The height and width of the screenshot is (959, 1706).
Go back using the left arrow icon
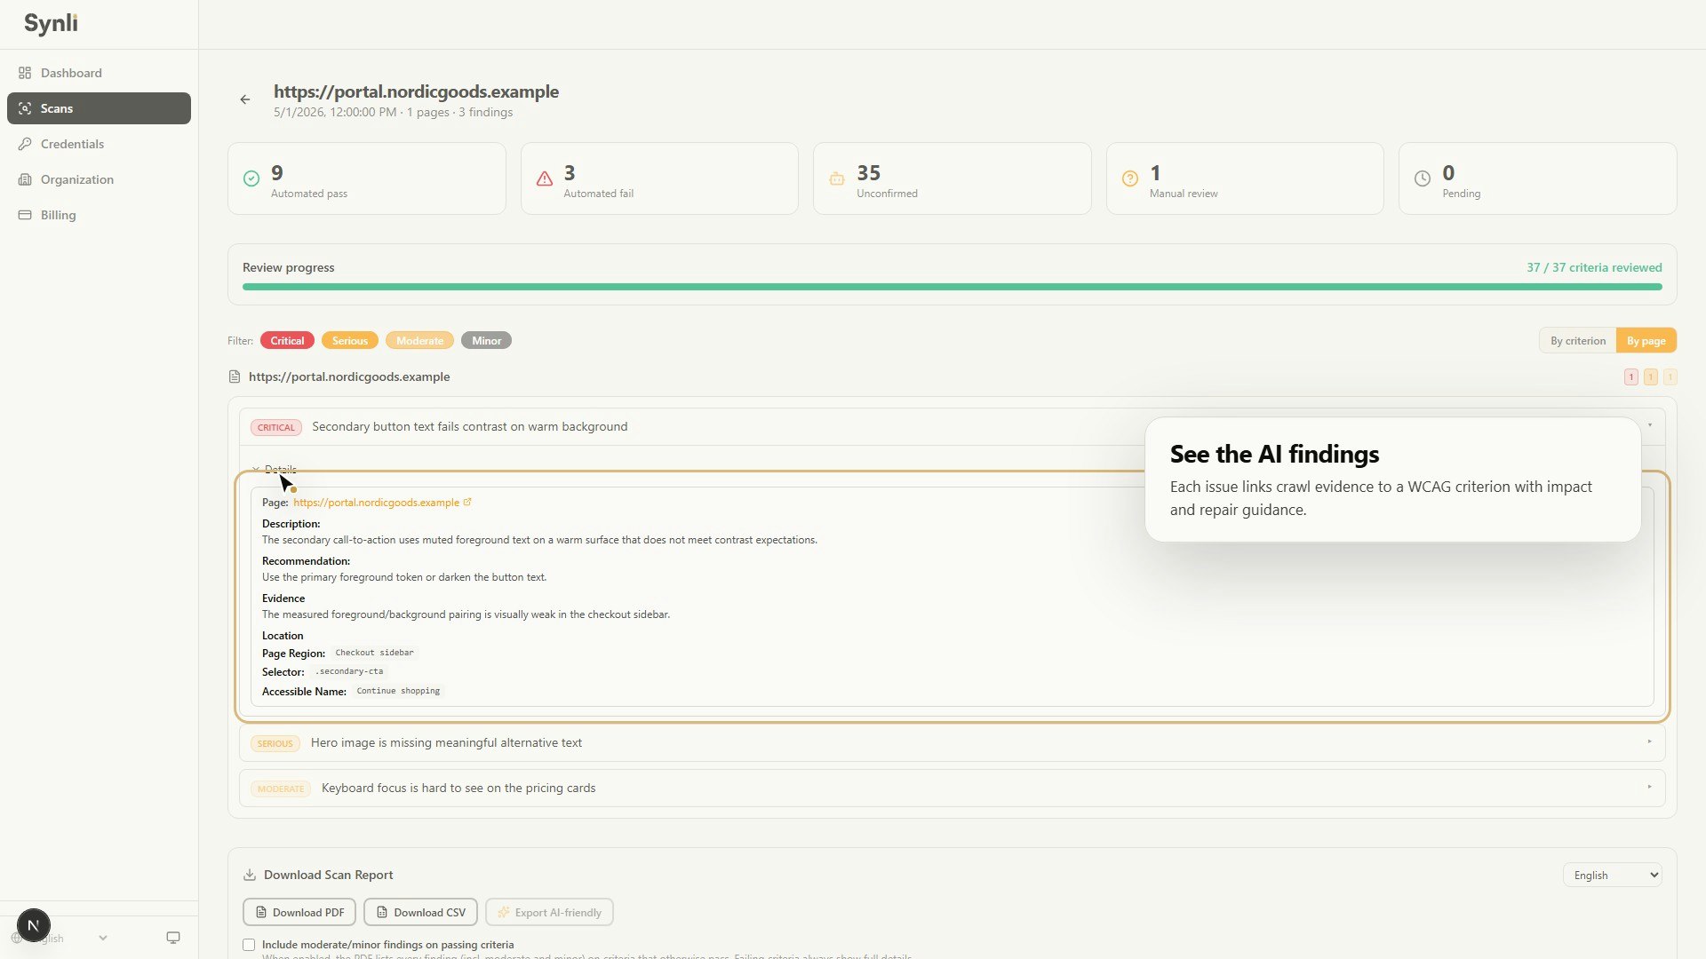[x=245, y=99]
